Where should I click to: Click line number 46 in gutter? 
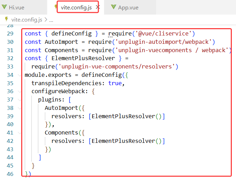(10, 174)
